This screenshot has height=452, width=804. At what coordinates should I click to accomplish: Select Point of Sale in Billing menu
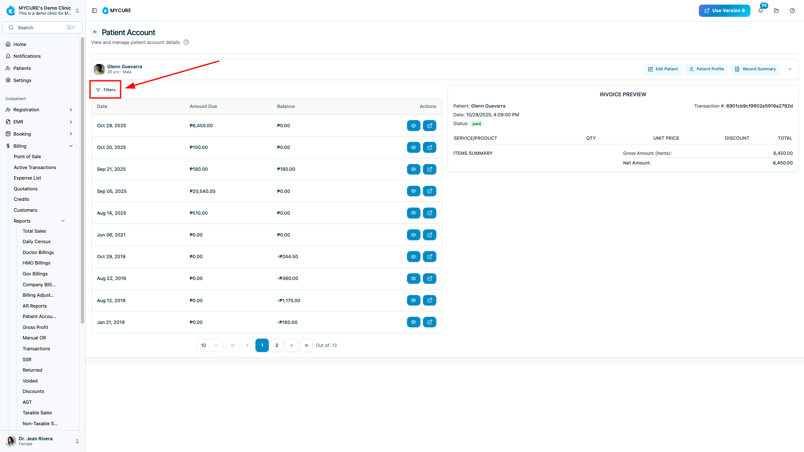27,157
